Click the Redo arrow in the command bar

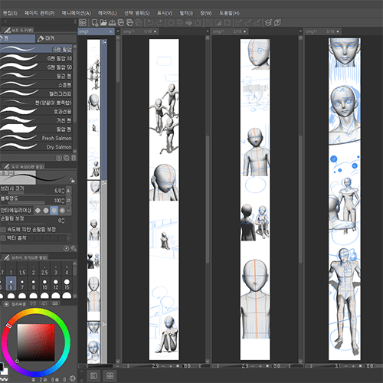(x=159, y=23)
